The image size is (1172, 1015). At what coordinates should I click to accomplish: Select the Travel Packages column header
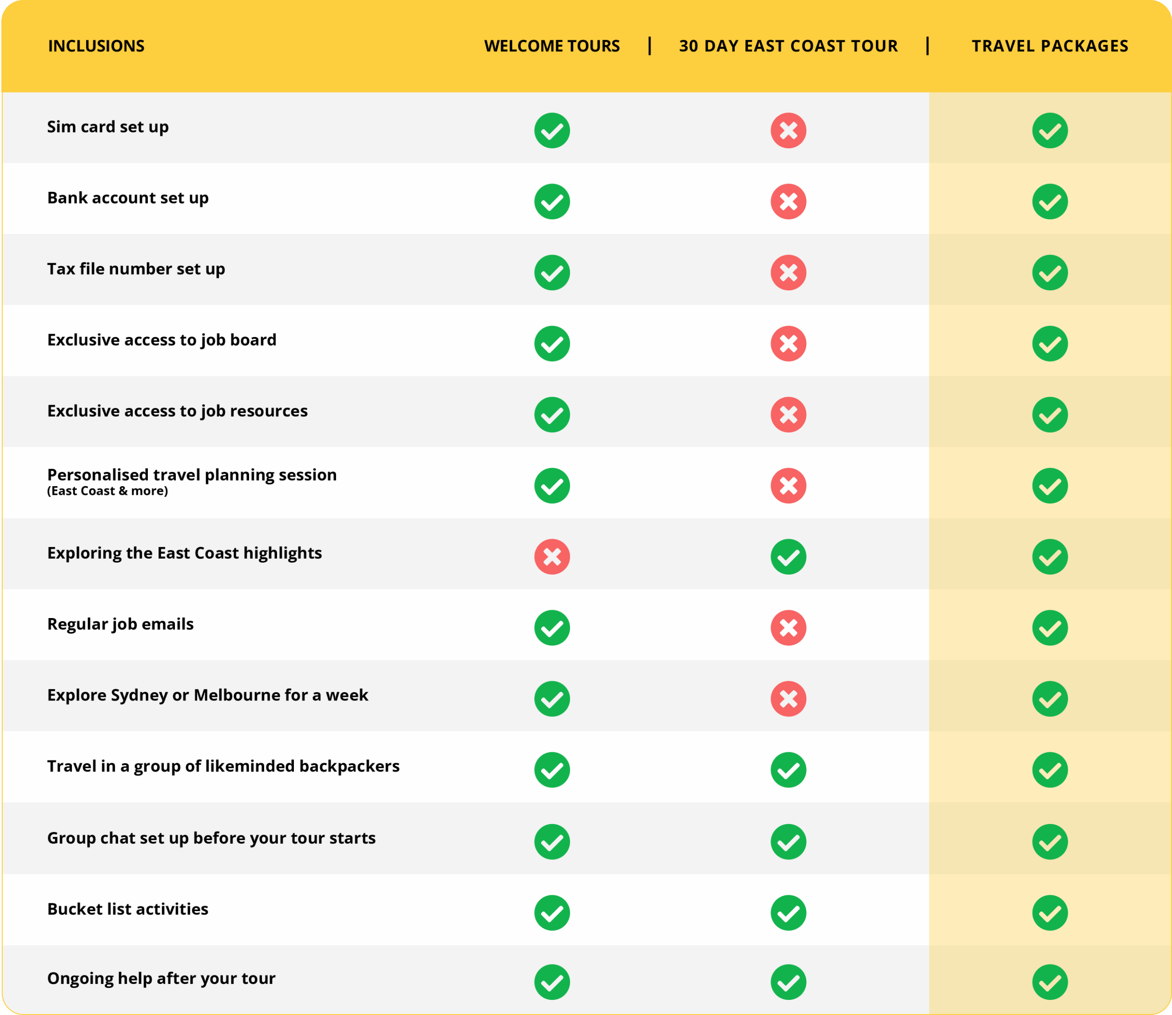click(x=1050, y=46)
